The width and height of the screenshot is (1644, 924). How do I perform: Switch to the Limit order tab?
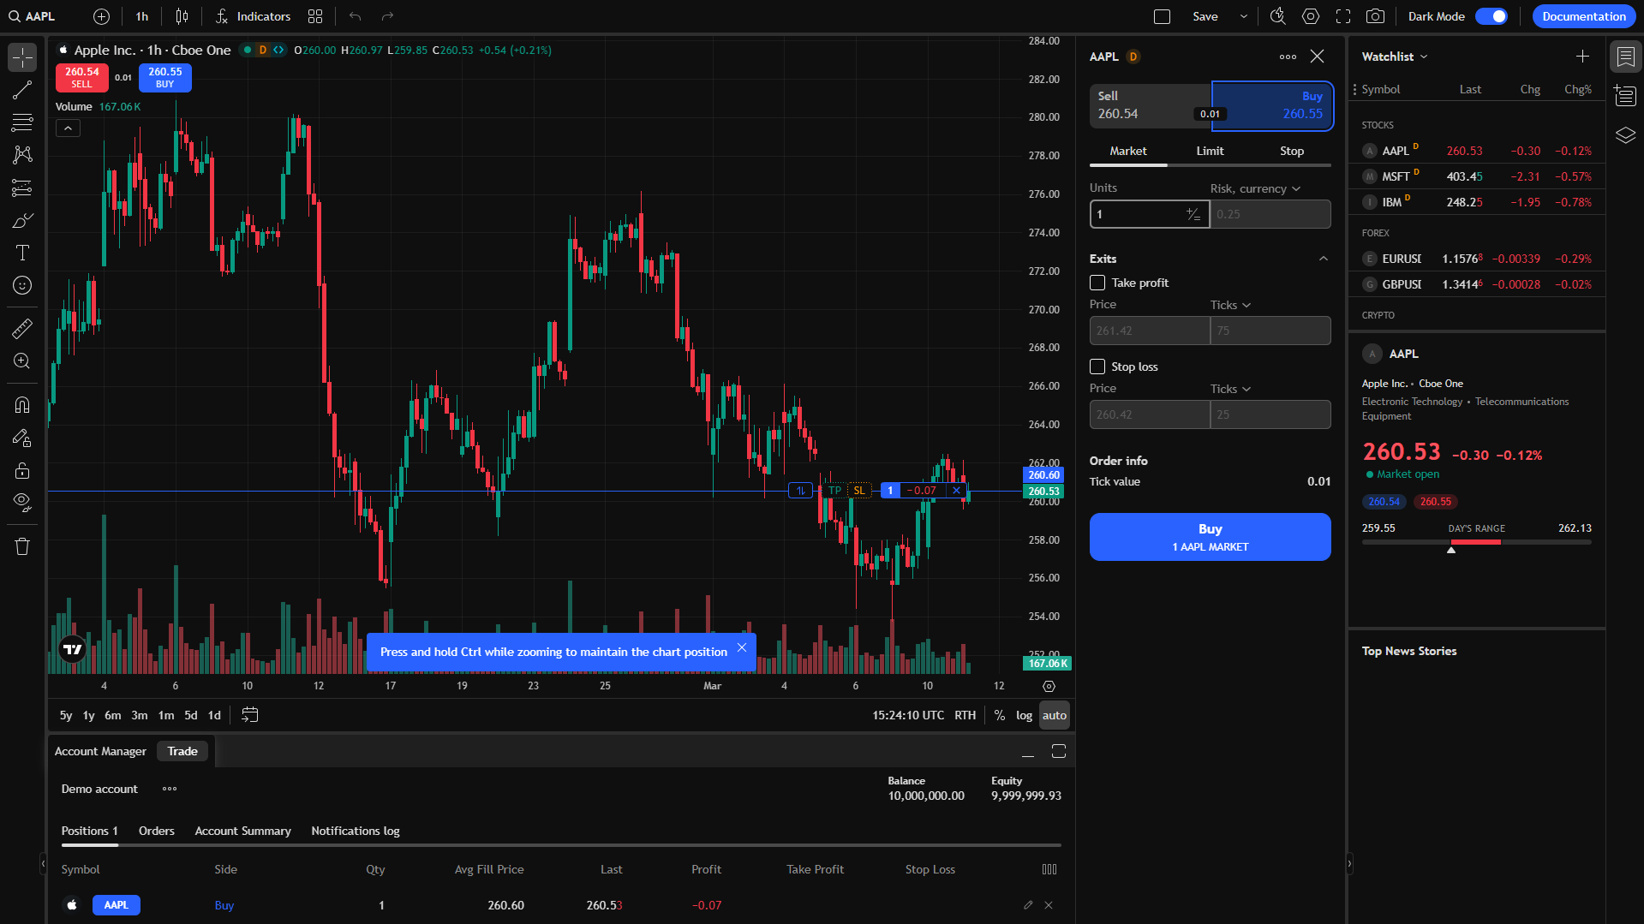(x=1209, y=150)
